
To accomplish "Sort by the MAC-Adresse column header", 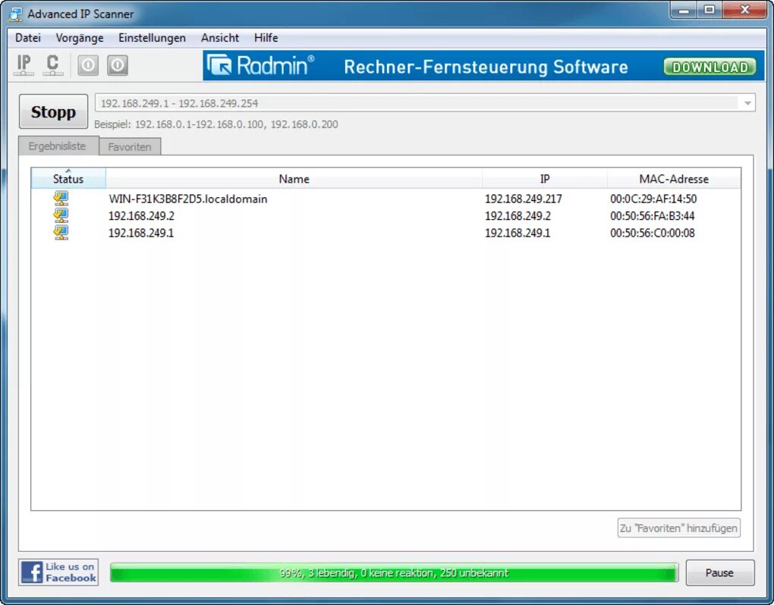I will tap(674, 178).
